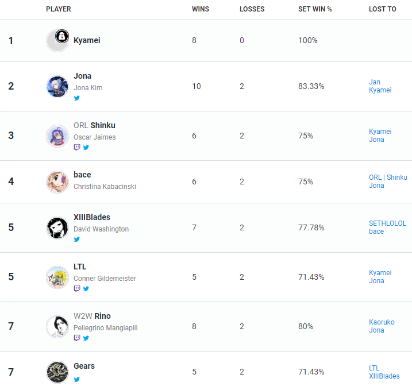
Task: Open ORL | Shinku link in bace's row
Action: coord(388,177)
